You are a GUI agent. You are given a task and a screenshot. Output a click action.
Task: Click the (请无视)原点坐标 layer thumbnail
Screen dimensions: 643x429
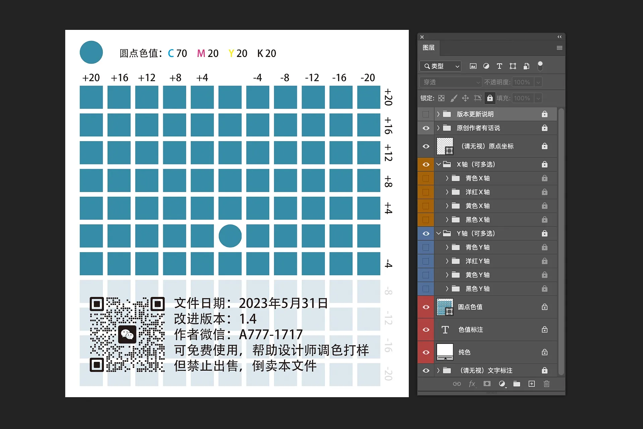(445, 146)
